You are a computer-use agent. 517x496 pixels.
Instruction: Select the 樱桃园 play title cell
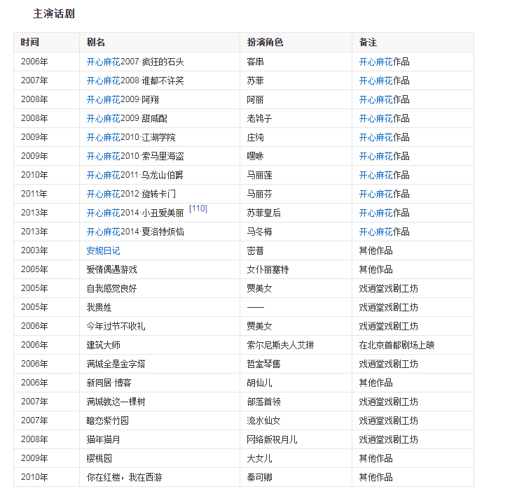click(x=99, y=458)
